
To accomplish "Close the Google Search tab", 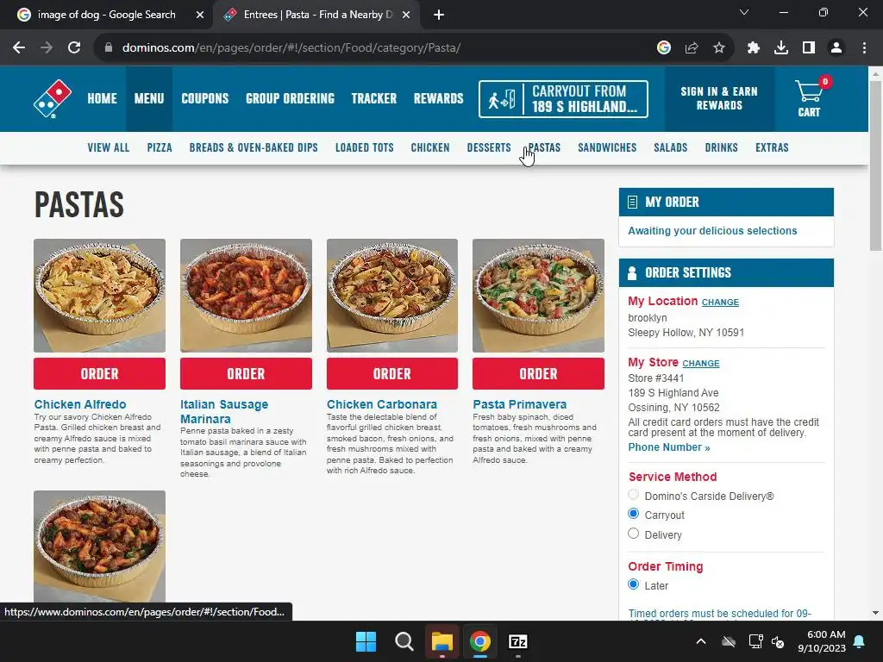I will (x=200, y=15).
